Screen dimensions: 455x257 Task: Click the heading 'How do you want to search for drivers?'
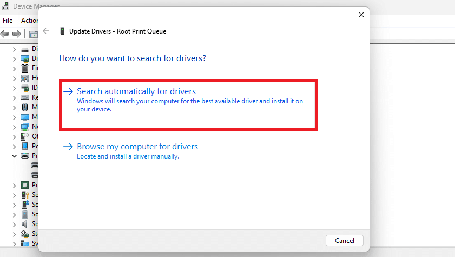(x=133, y=58)
